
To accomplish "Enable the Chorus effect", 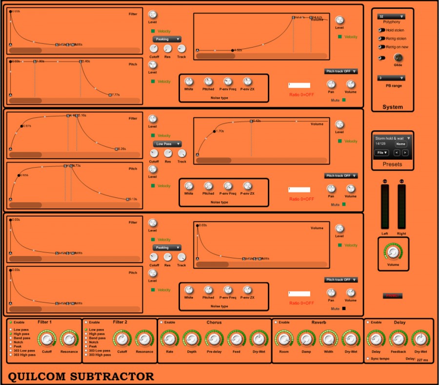I will point(161,322).
